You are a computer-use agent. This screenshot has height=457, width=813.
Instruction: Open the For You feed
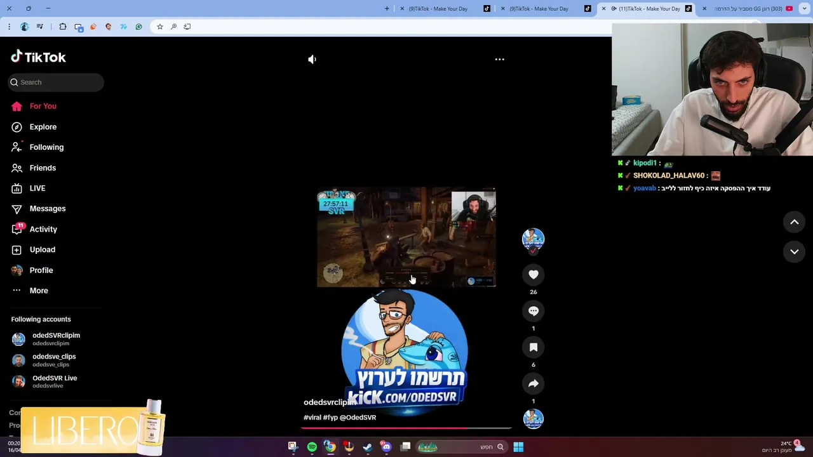(34, 106)
